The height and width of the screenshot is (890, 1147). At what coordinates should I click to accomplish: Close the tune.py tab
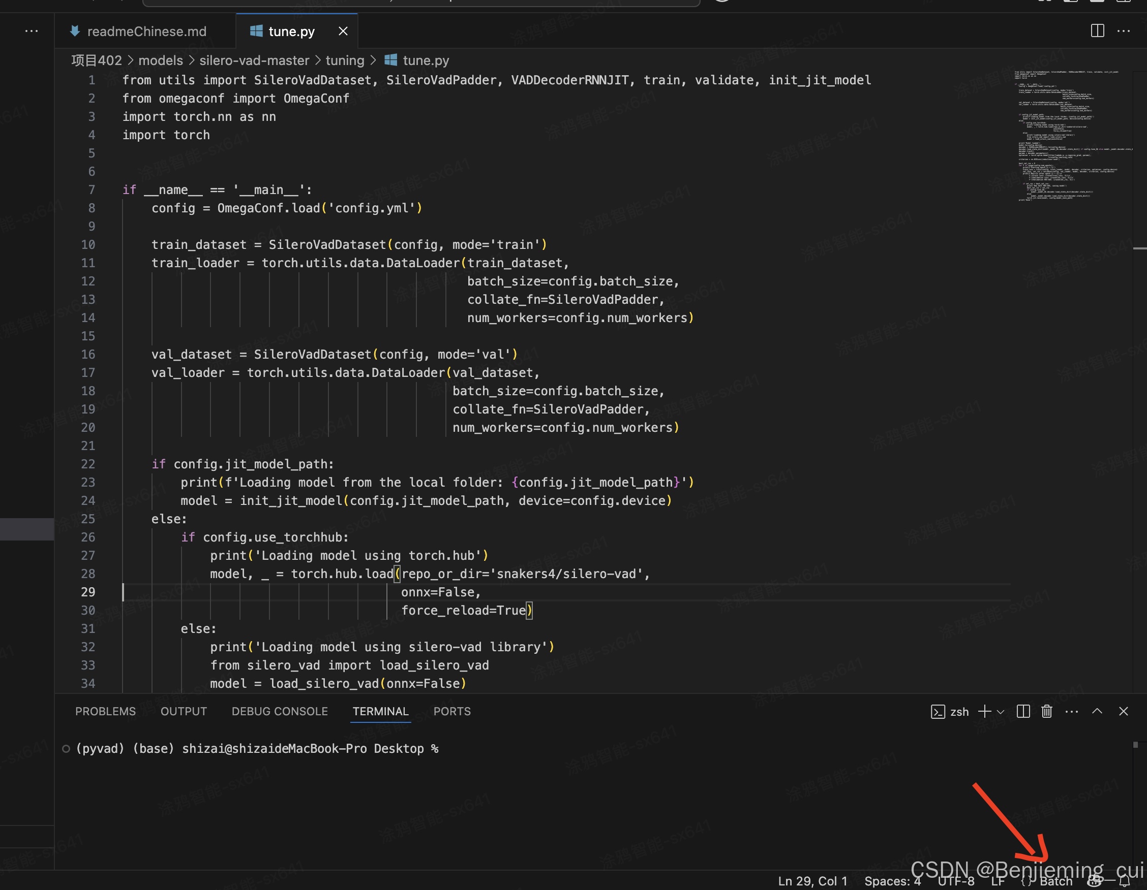pyautogui.click(x=343, y=31)
